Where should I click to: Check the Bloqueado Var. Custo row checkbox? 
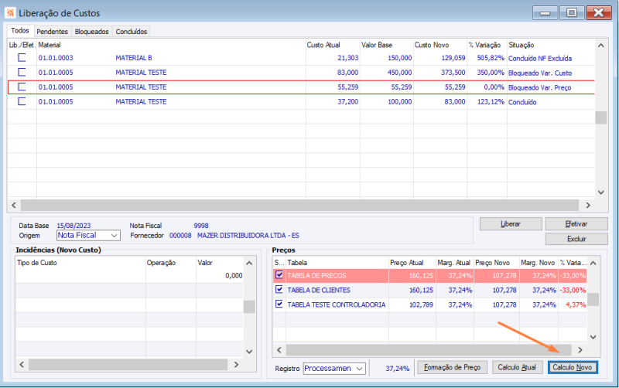(x=22, y=72)
